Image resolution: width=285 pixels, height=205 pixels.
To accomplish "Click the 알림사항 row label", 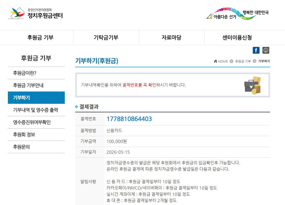I will click(x=88, y=181).
